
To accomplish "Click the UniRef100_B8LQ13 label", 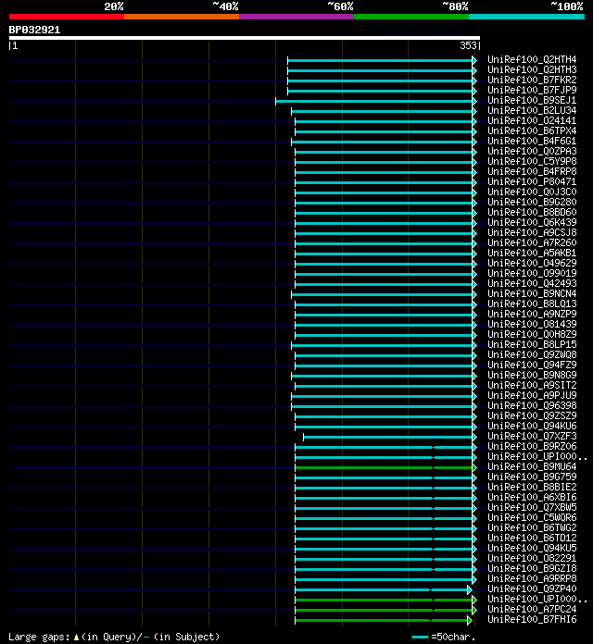I will [532, 303].
